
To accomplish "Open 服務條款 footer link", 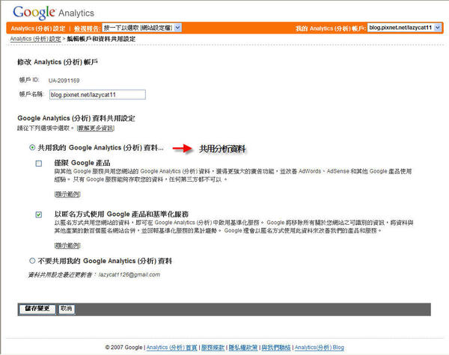I will pyautogui.click(x=213, y=348).
